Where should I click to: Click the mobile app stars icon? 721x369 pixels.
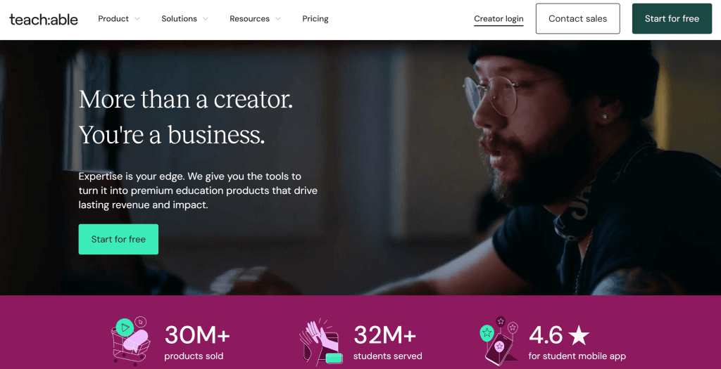pos(499,341)
